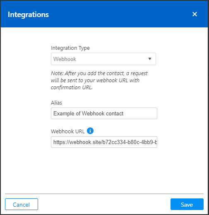
Task: Click the info icon beside Webhook URL
Action: (90, 131)
